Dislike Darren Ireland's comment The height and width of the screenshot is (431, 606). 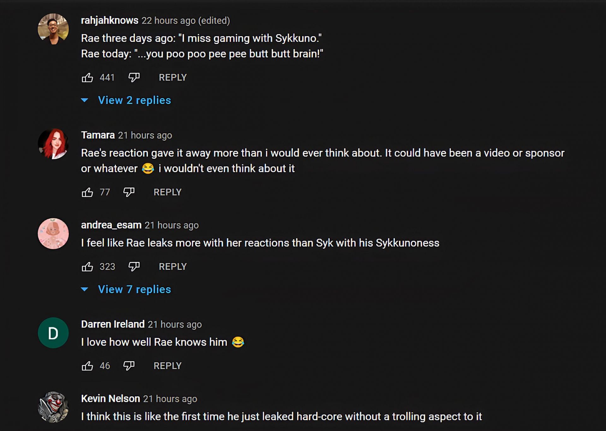click(x=129, y=366)
